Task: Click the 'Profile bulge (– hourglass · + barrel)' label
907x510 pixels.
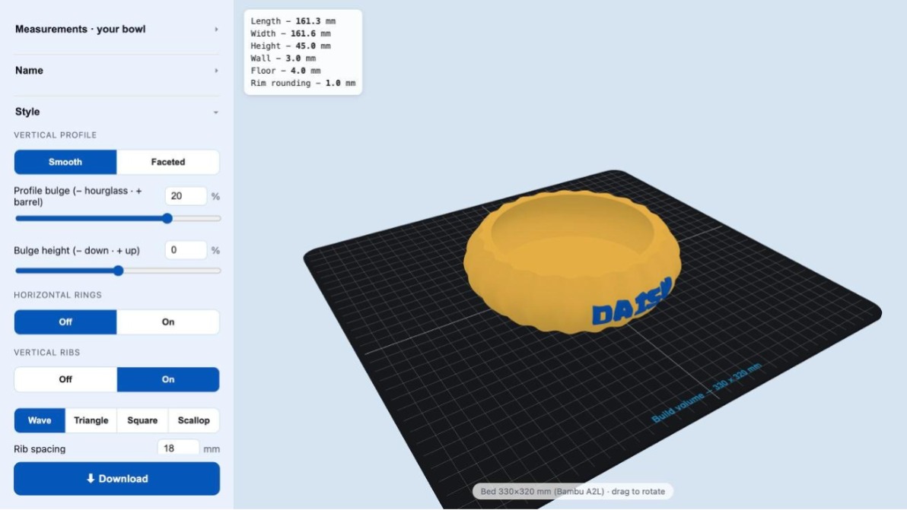Action: [x=78, y=196]
